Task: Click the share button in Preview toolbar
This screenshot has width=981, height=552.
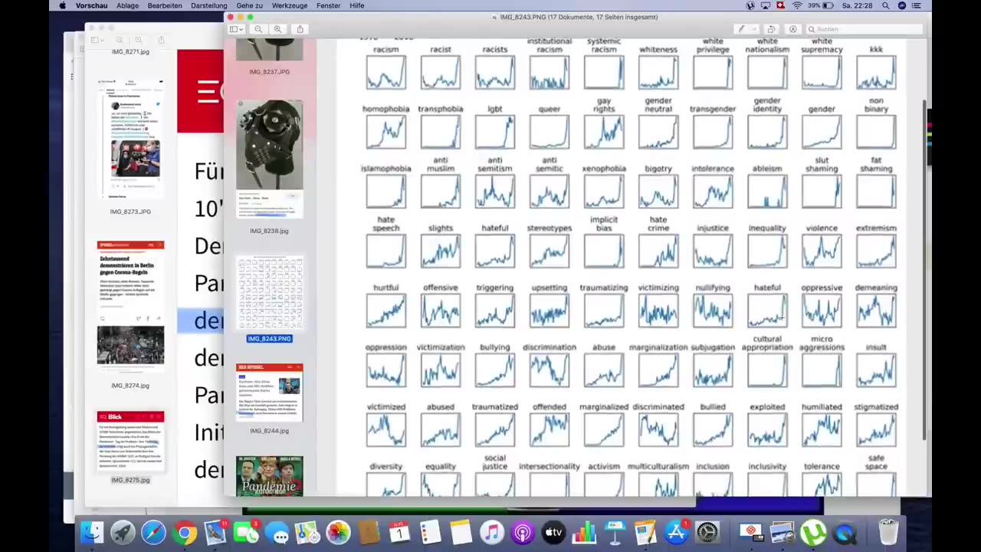Action: point(300,29)
